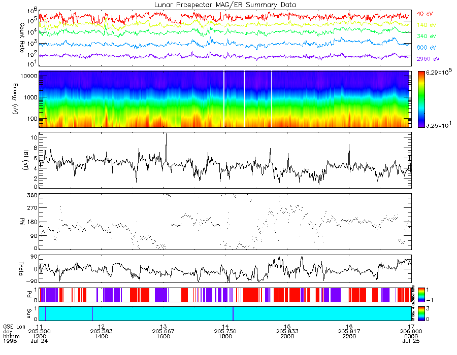Click the "GSE Lon" row label
The width and height of the screenshot is (457, 355).
pos(14,327)
